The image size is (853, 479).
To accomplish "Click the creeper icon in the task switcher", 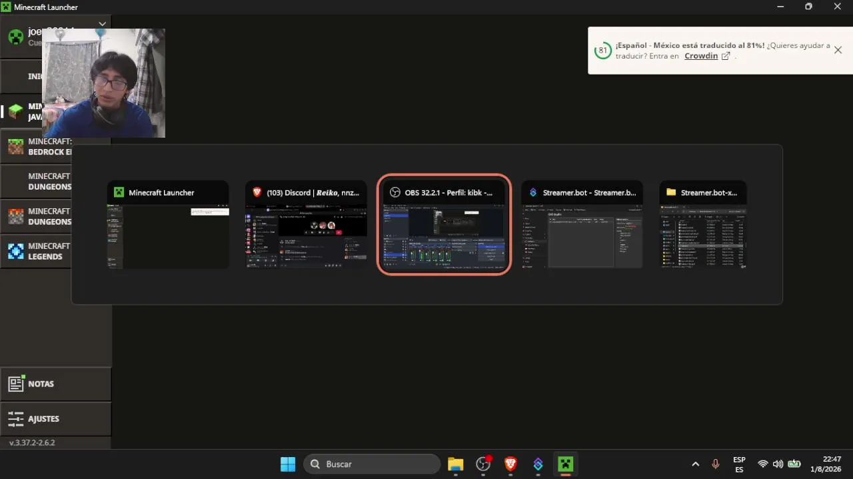I will (119, 192).
